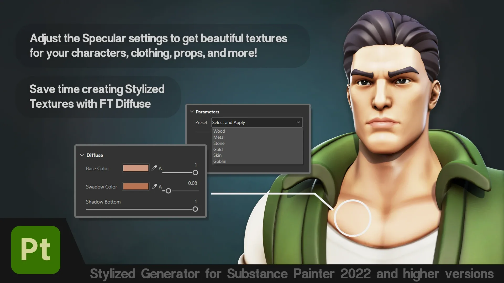504x283 pixels.
Task: Click the Swadow Color swatch
Action: 135,186
